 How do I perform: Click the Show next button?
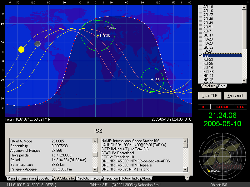235,96
